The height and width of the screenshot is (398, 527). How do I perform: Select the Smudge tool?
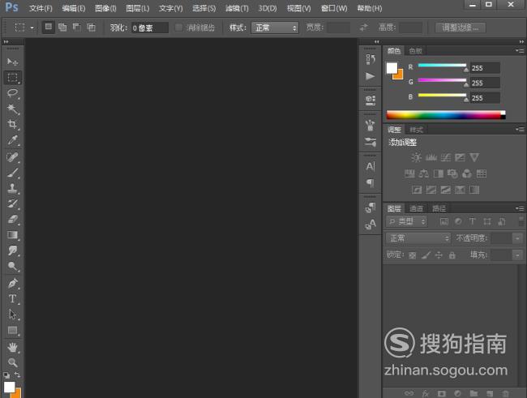click(x=13, y=250)
